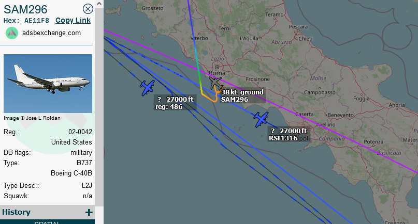Click the History section header
This screenshot has width=418, height=224.
[x=48, y=212]
